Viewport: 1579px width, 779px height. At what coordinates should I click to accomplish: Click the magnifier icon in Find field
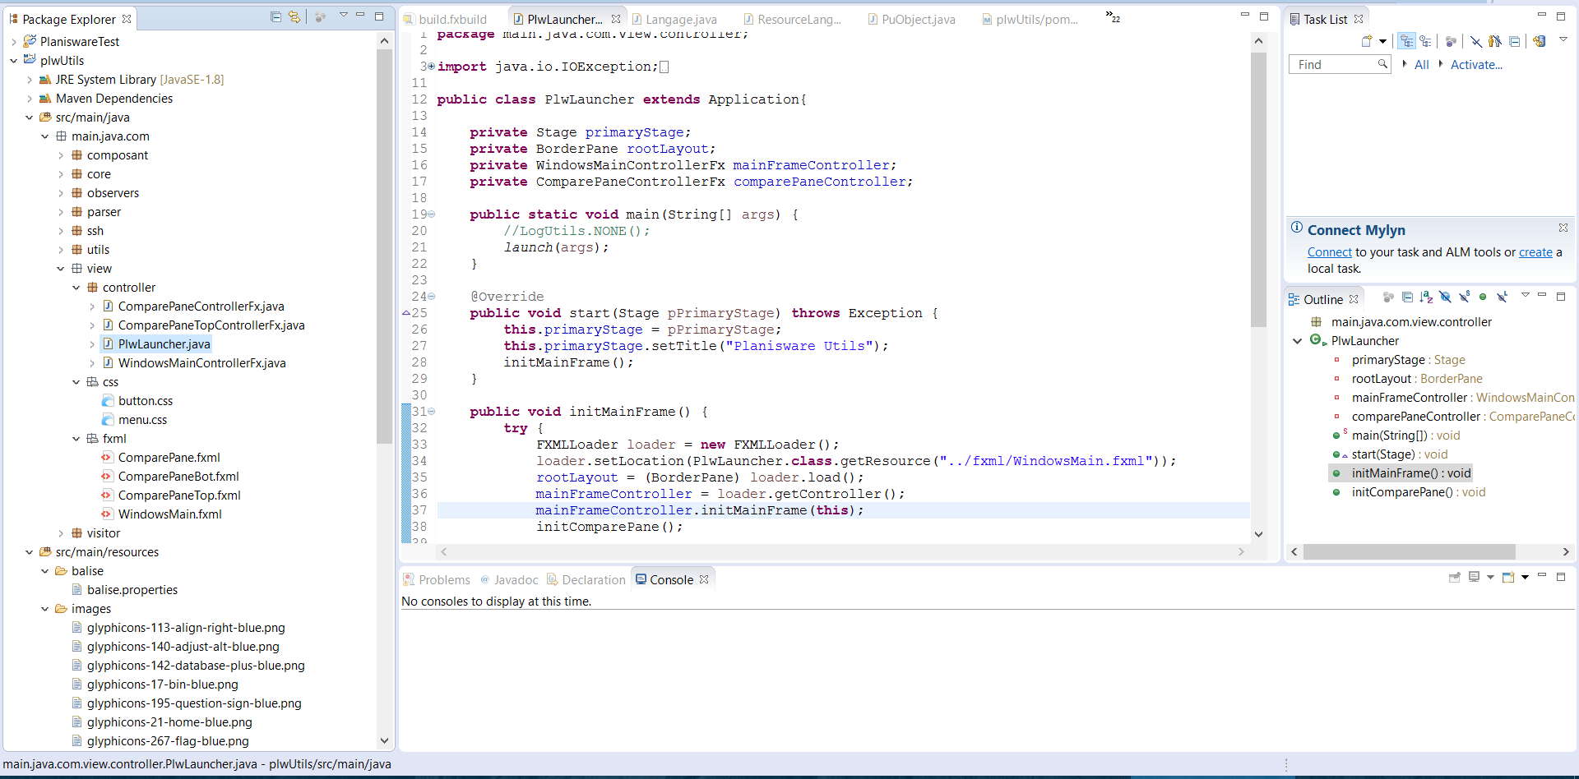1382,64
